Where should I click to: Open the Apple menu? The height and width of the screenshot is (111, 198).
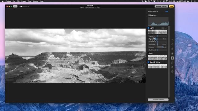[x=3, y=1]
